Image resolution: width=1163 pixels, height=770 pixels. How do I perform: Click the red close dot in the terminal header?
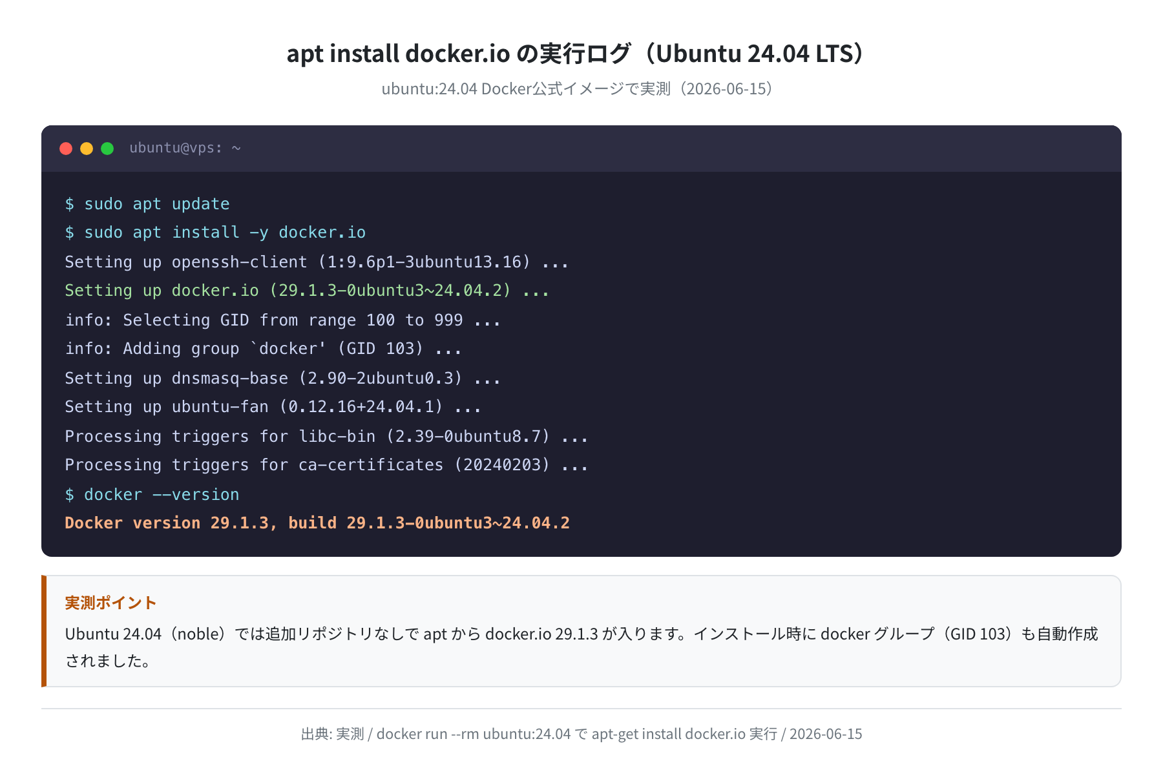tap(66, 149)
